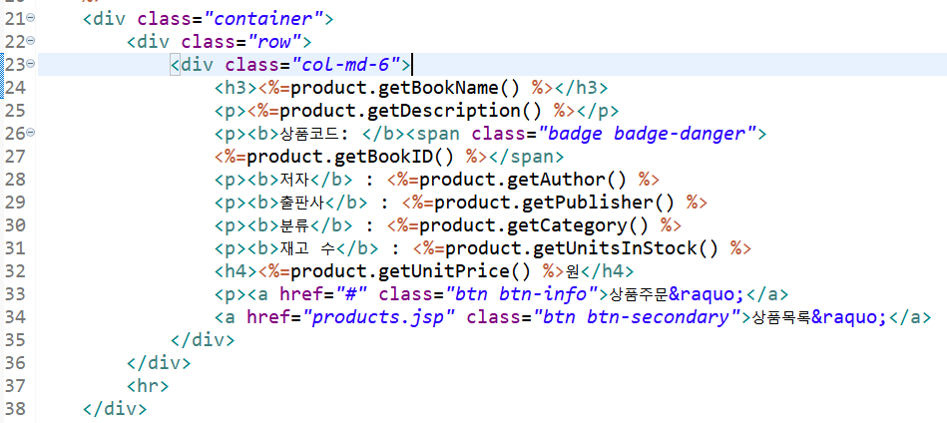Place cursor in "col-md-6" class value
The height and width of the screenshot is (423, 947).
(x=346, y=65)
